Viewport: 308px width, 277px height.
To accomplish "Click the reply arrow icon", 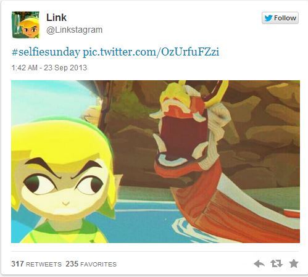I will click(x=259, y=263).
